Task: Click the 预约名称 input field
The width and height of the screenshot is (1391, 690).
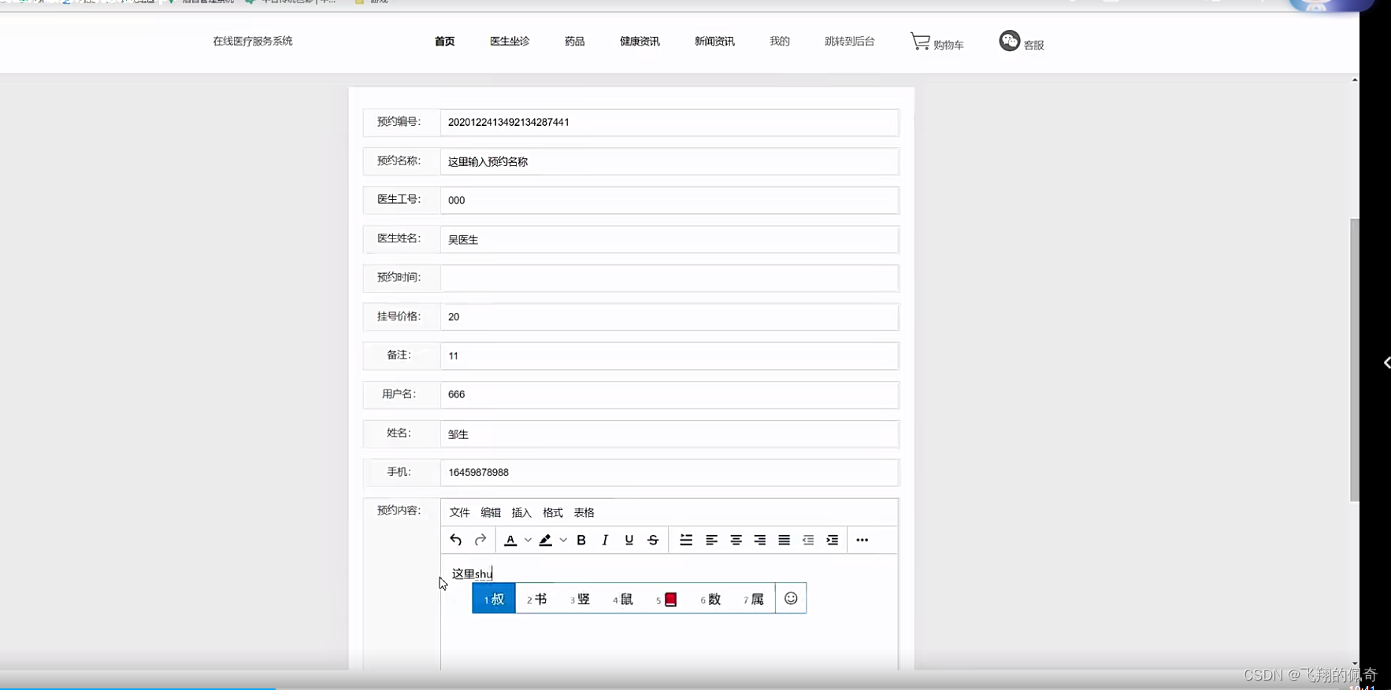Action: [x=670, y=161]
